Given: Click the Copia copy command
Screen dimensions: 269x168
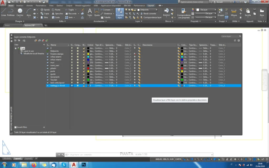Looking at the screenshot, I should (45, 14).
